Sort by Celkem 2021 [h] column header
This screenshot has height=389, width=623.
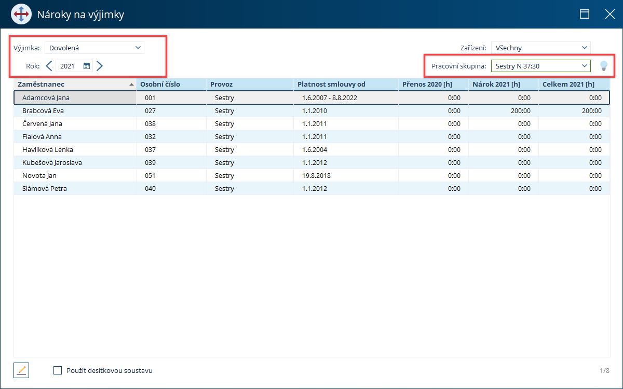[x=574, y=84]
